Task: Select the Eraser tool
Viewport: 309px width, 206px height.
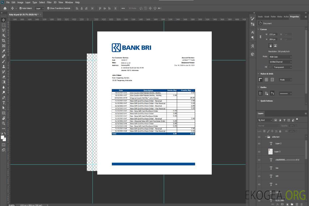Action: point(3,77)
